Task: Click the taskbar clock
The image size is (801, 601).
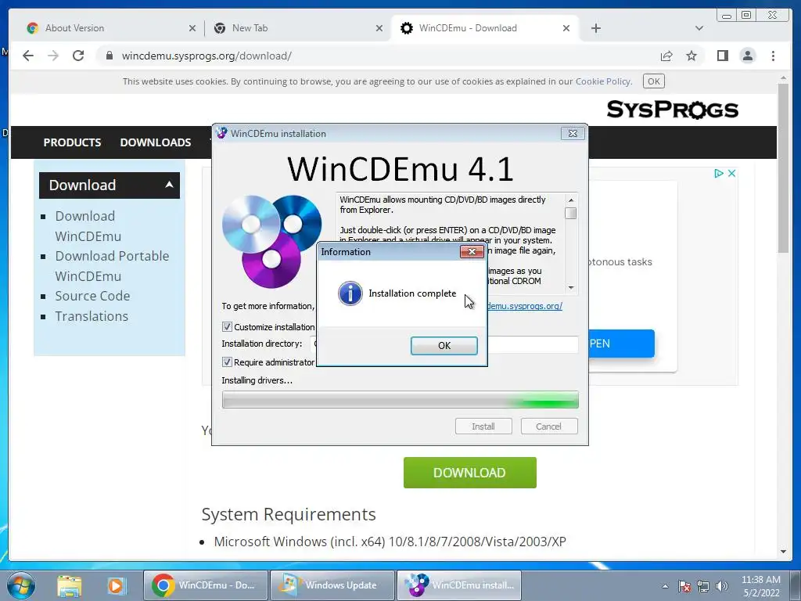Action: pos(761,586)
